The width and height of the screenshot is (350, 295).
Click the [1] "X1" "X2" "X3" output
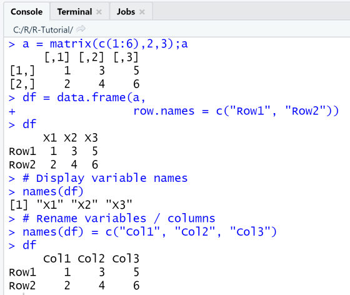(x=71, y=205)
